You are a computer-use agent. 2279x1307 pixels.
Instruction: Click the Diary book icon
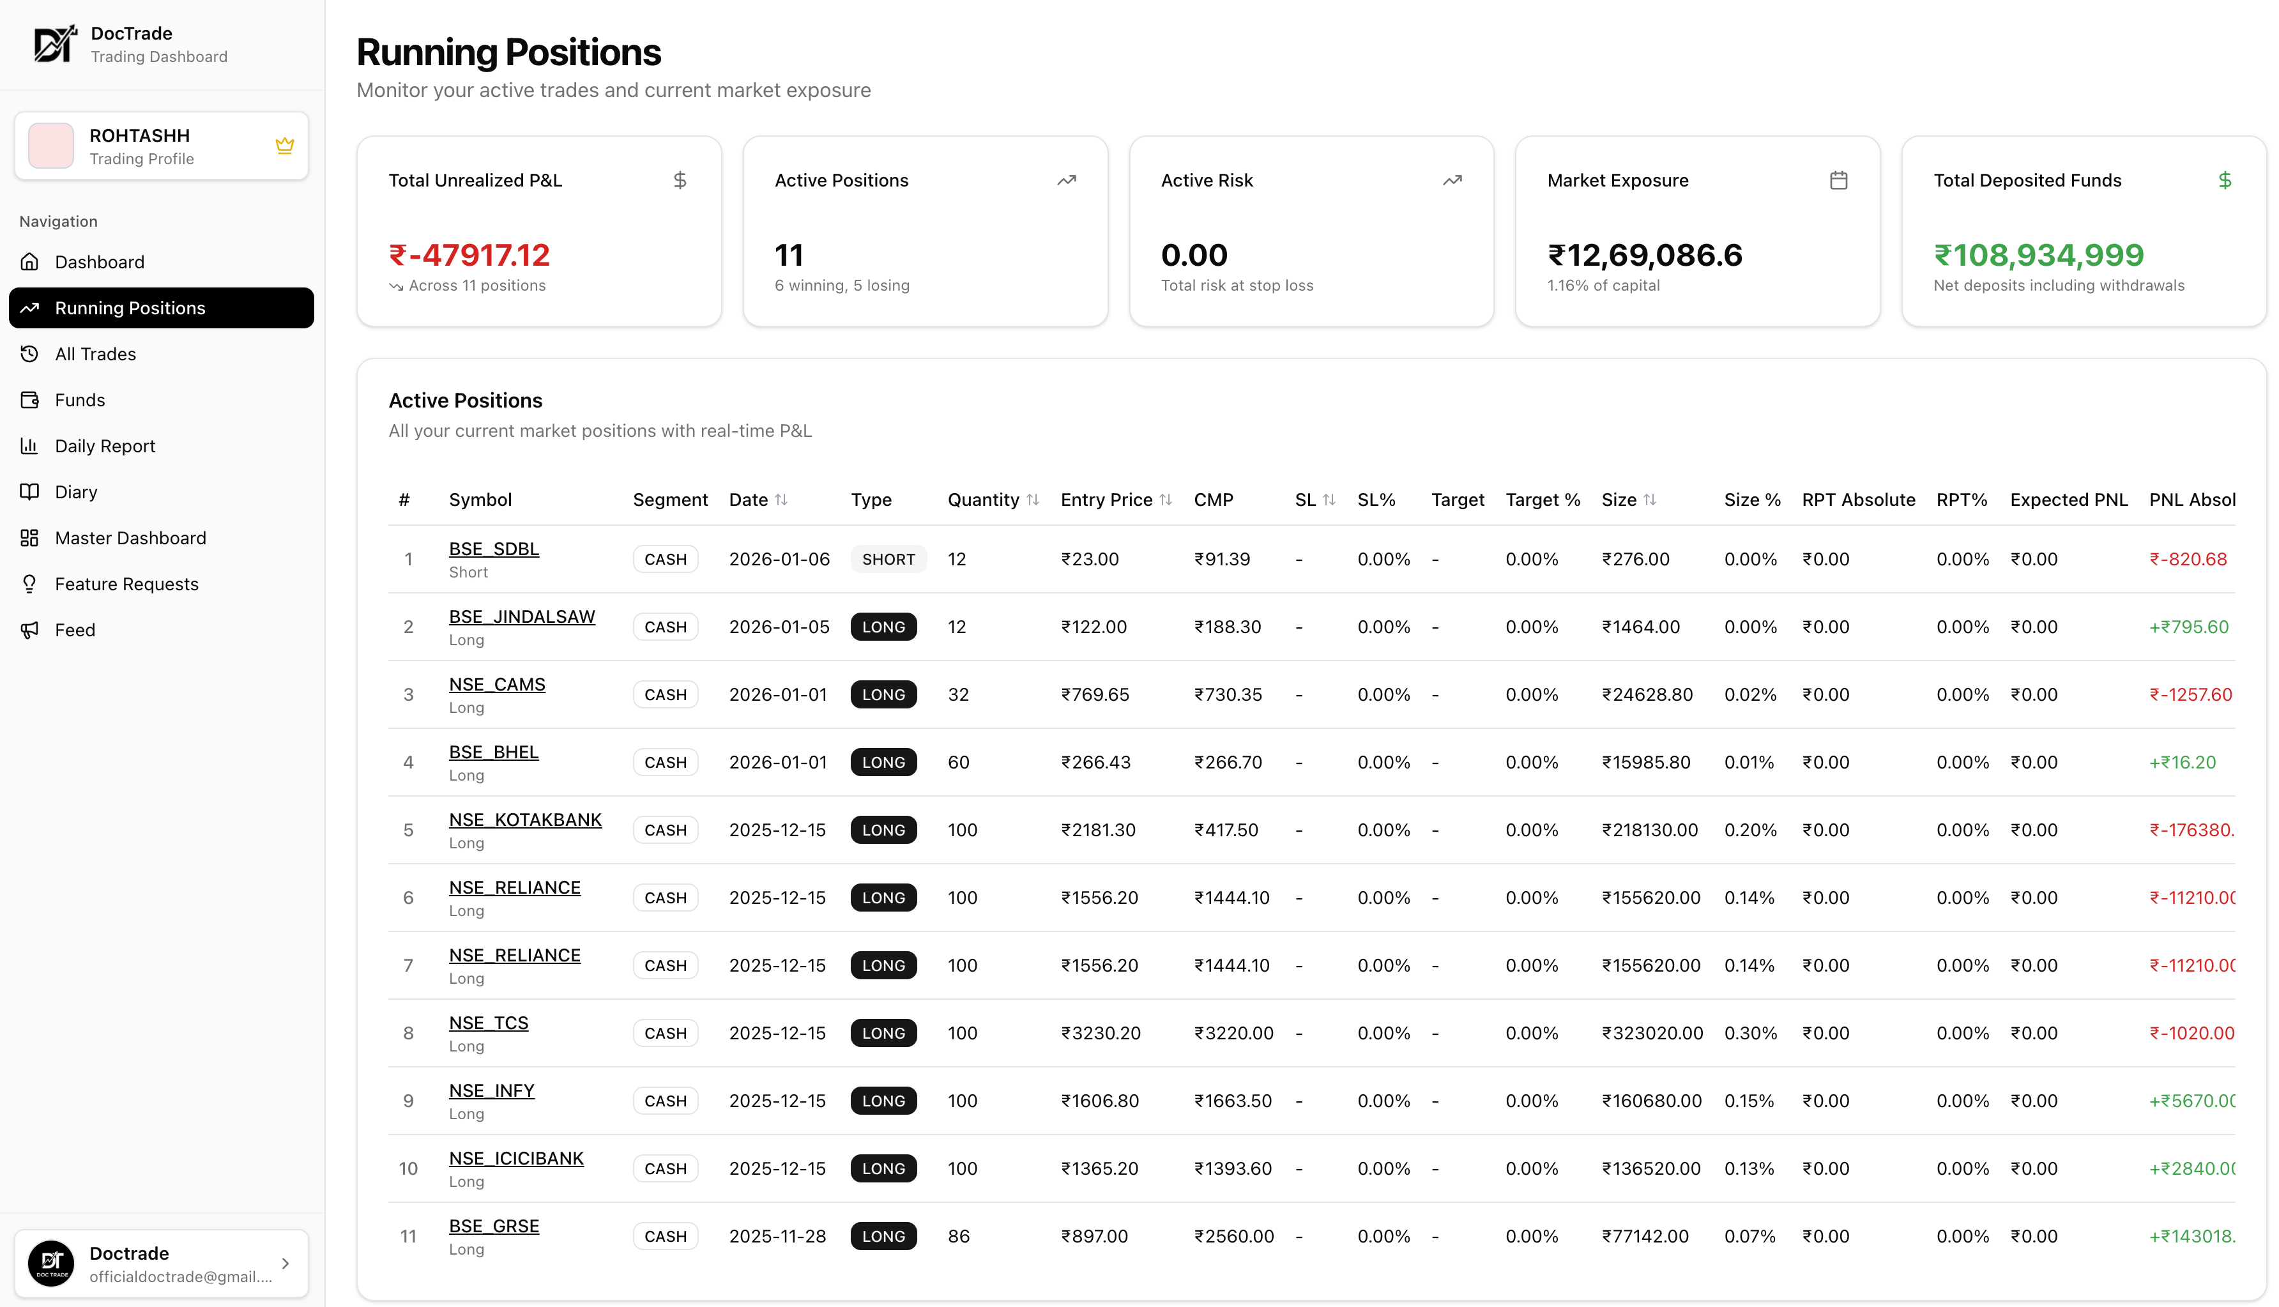click(x=29, y=491)
